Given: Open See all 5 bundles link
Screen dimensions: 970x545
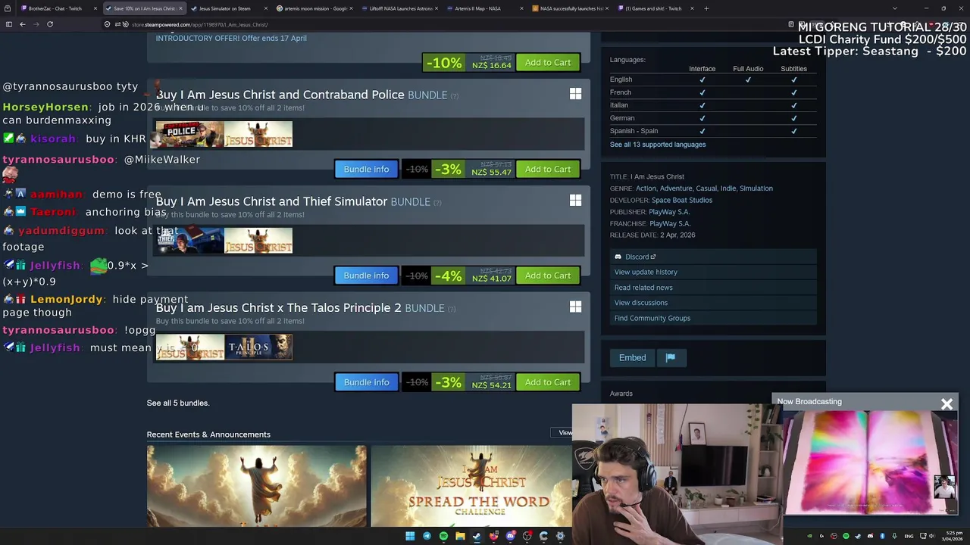Looking at the screenshot, I should (178, 403).
